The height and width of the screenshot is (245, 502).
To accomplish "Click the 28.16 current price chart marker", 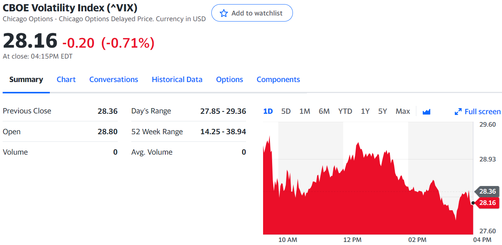I will click(x=487, y=203).
